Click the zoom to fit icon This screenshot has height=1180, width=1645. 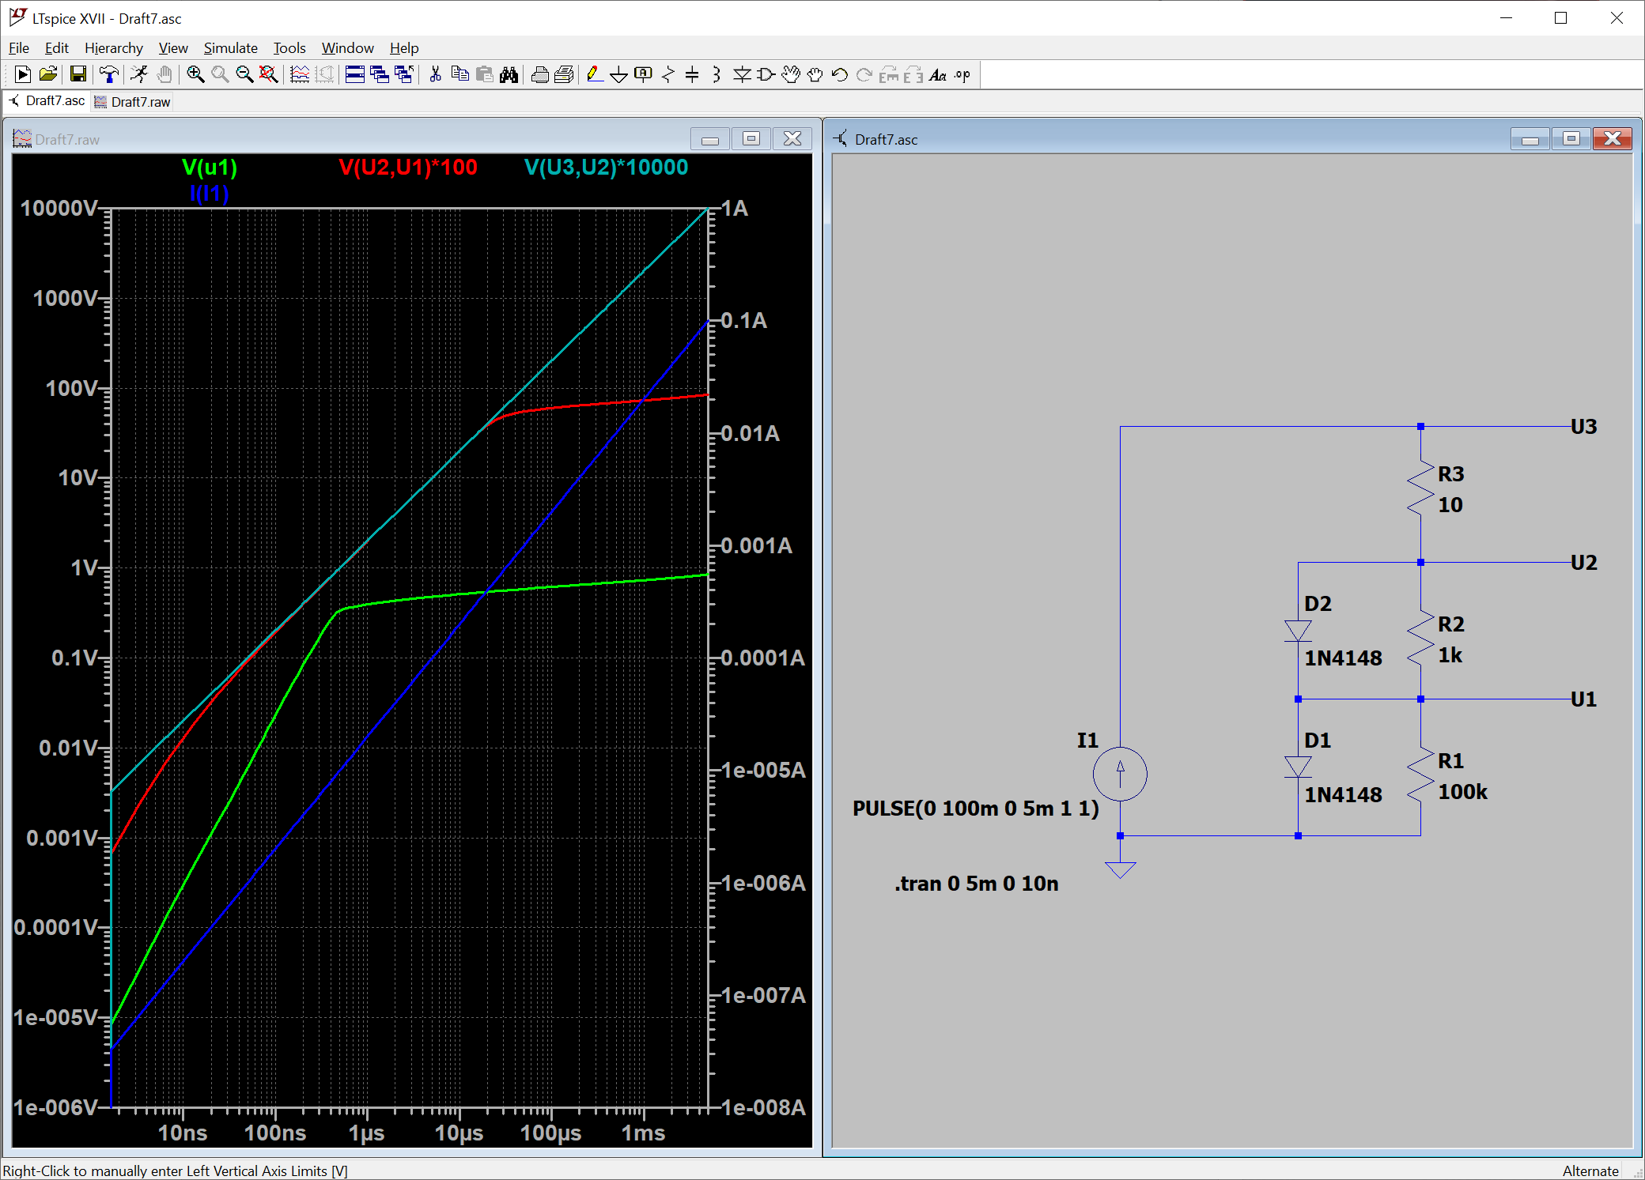point(269,74)
